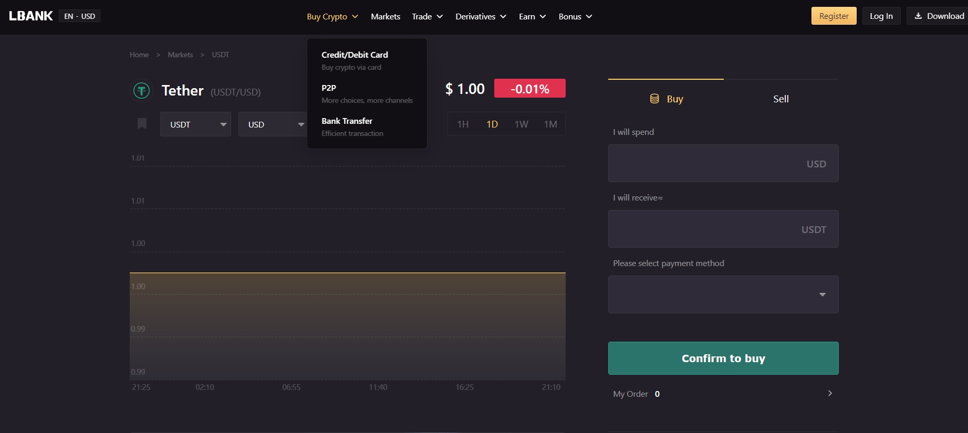The height and width of the screenshot is (433, 968).
Task: Click the -0.01% change badge
Action: click(529, 89)
